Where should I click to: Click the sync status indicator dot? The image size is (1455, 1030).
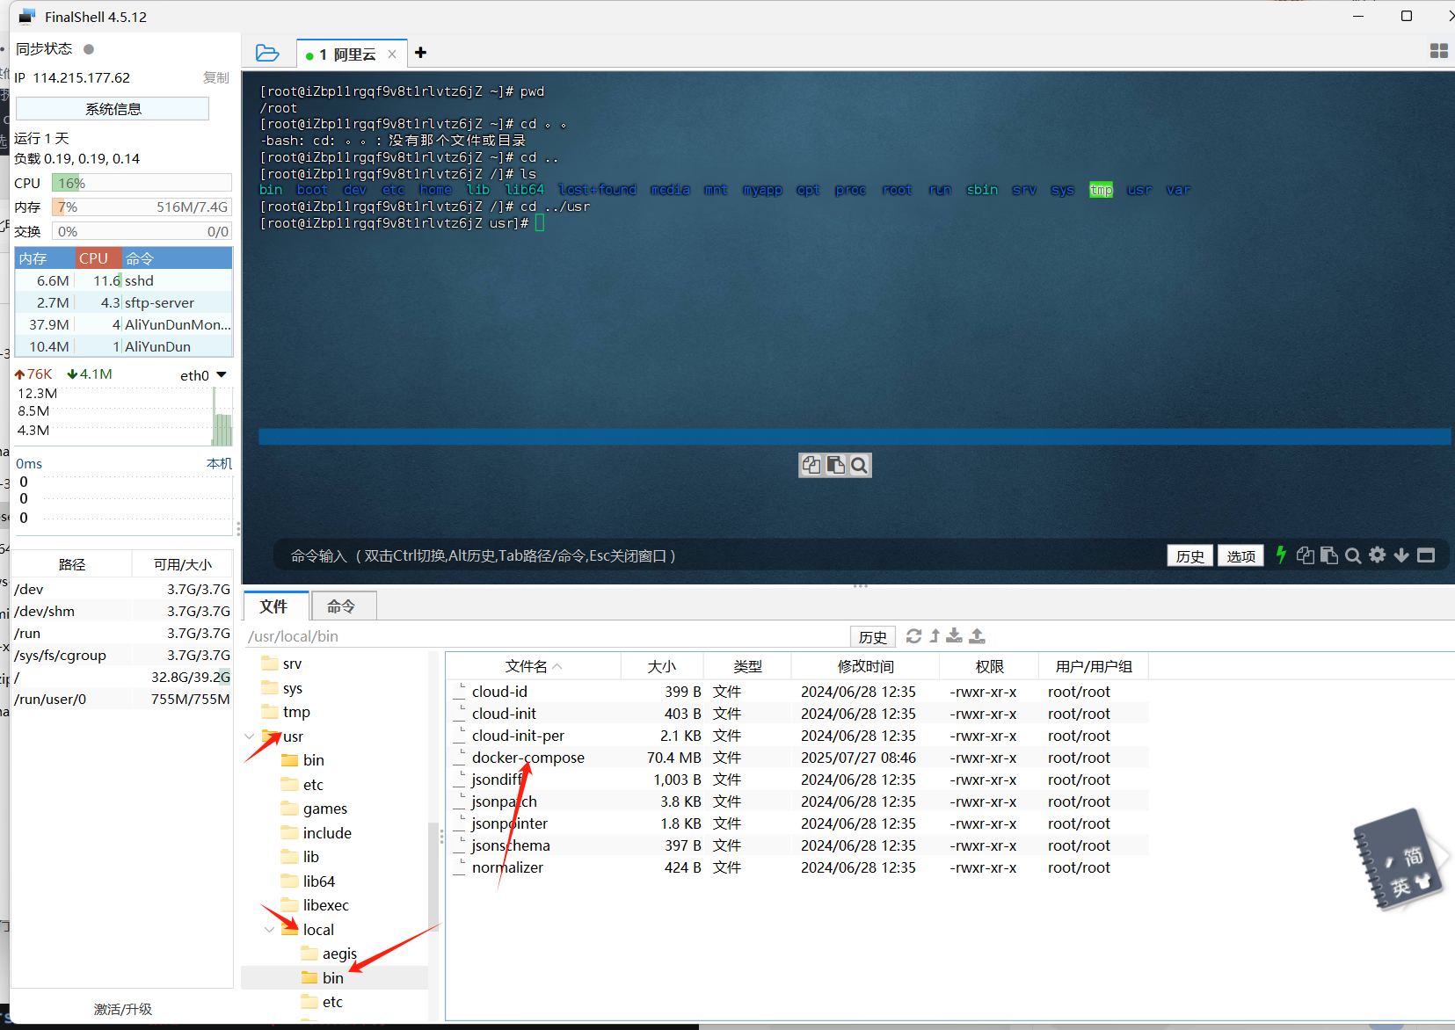(89, 49)
